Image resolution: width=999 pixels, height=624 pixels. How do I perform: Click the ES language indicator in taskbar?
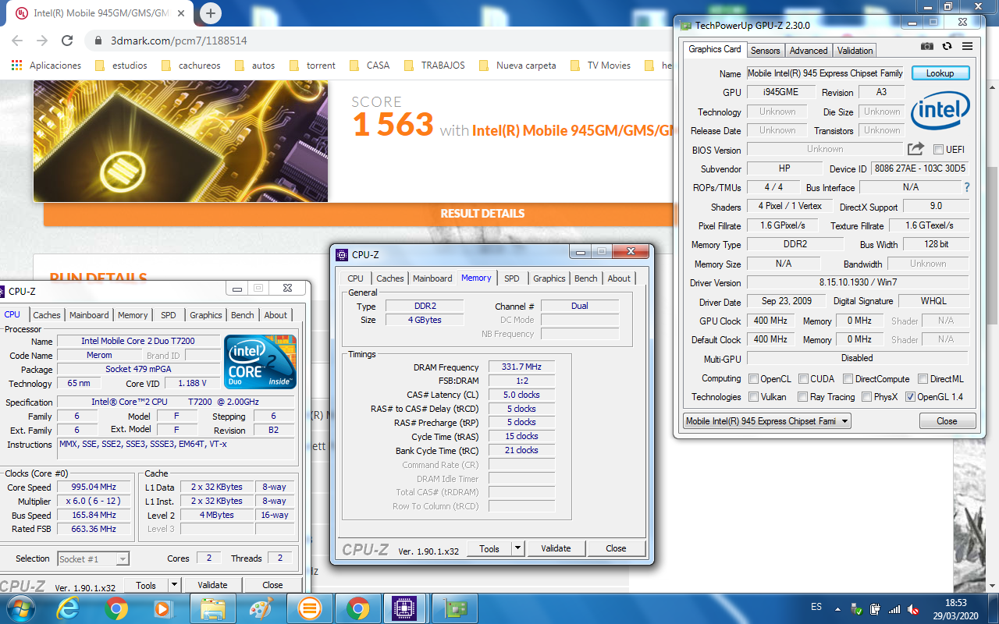(x=816, y=607)
